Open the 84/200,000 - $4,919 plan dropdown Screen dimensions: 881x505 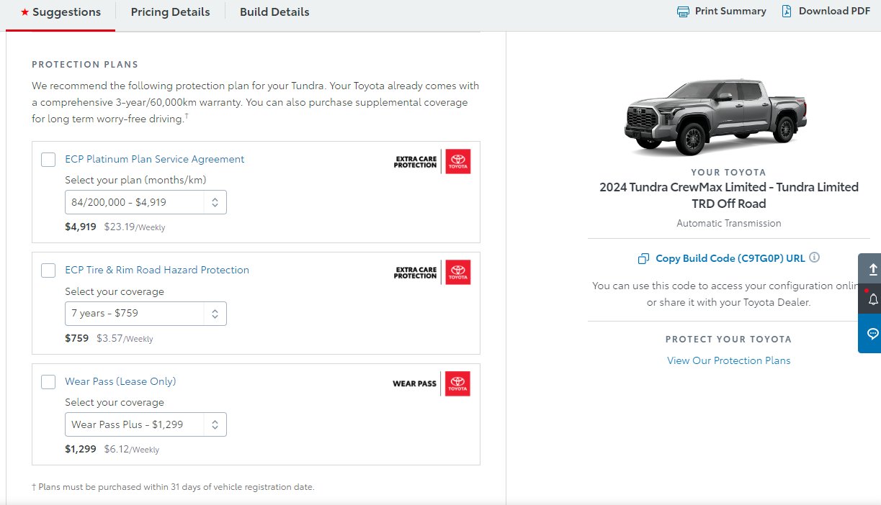[146, 202]
